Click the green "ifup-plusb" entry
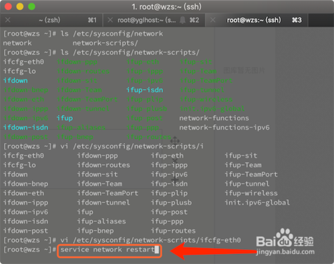 [147, 109]
